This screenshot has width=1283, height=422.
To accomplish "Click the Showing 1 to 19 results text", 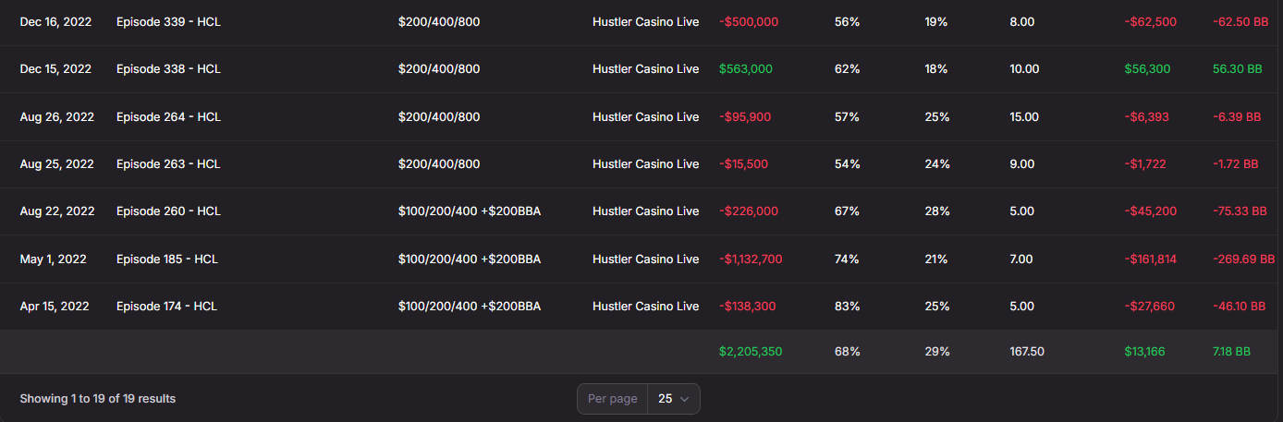I will click(x=98, y=399).
